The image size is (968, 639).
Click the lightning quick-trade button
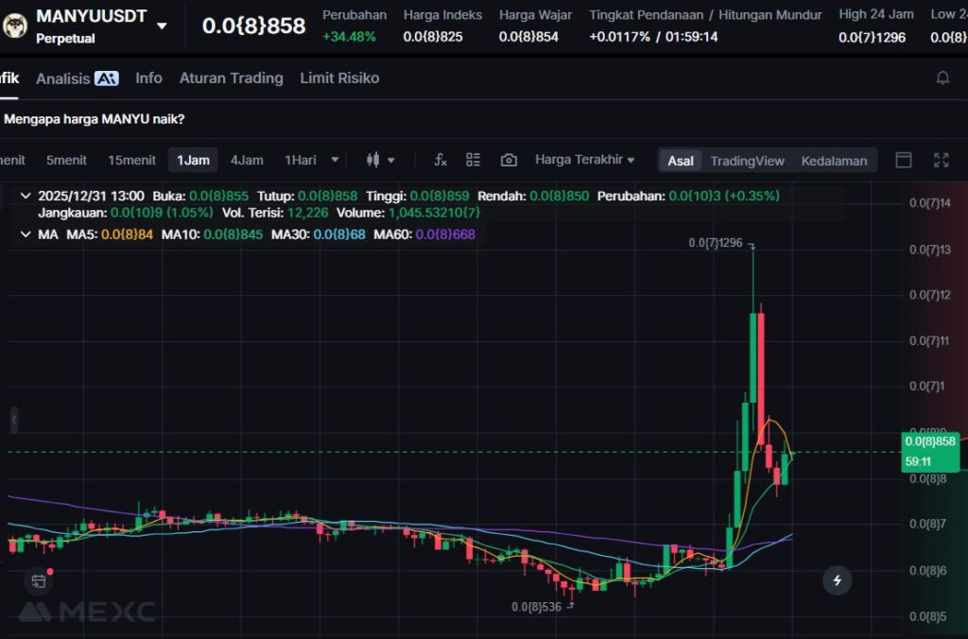(x=837, y=579)
